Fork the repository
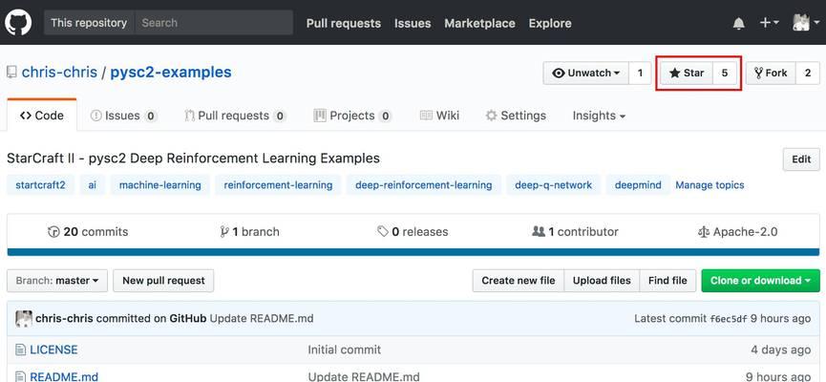The width and height of the screenshot is (826, 382). (x=771, y=74)
